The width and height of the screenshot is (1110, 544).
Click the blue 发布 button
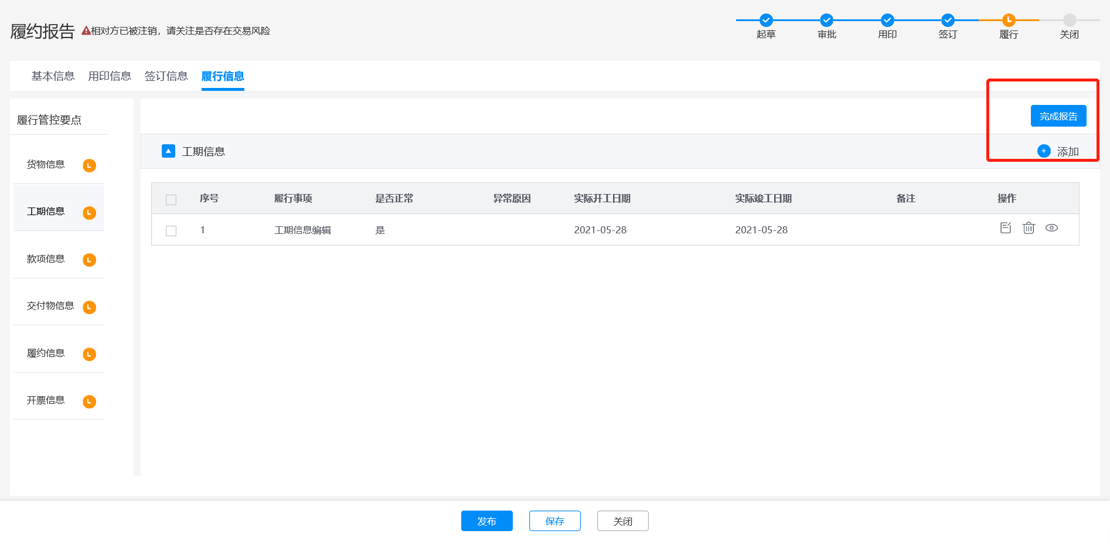486,521
